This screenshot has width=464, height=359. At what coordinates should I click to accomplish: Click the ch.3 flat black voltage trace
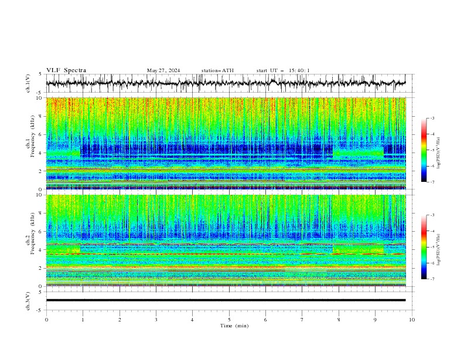(226, 300)
